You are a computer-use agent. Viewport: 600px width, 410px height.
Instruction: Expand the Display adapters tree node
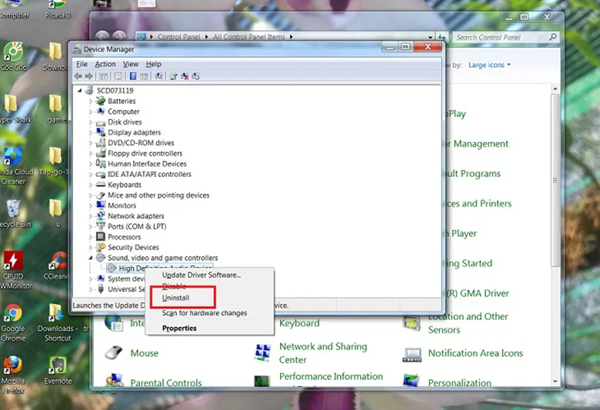(92, 132)
